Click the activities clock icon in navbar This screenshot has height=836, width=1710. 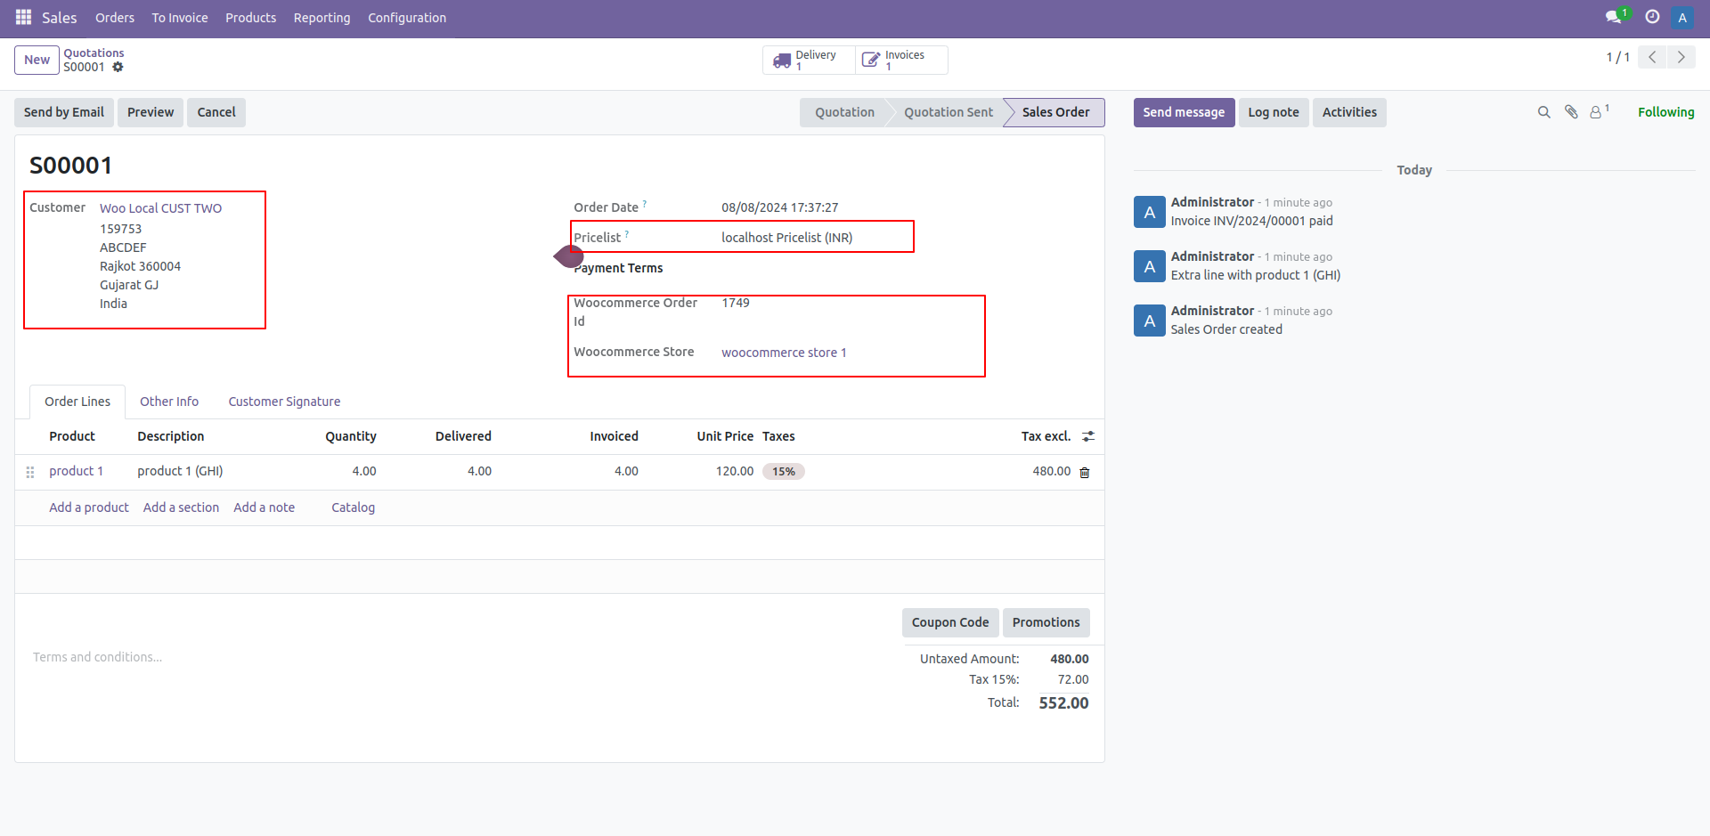(x=1652, y=18)
